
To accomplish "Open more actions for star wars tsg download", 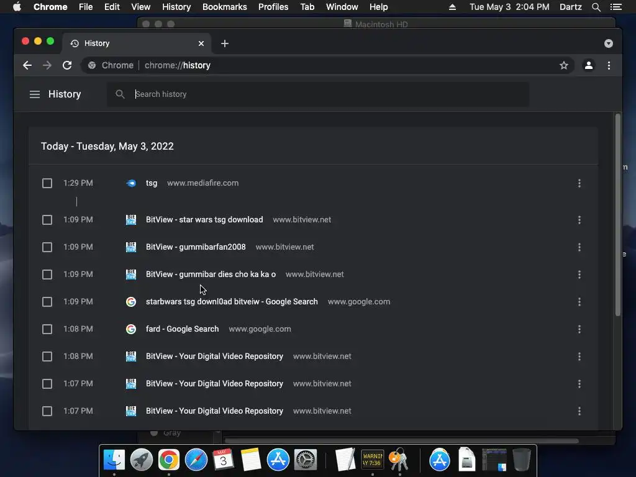I will (579, 220).
